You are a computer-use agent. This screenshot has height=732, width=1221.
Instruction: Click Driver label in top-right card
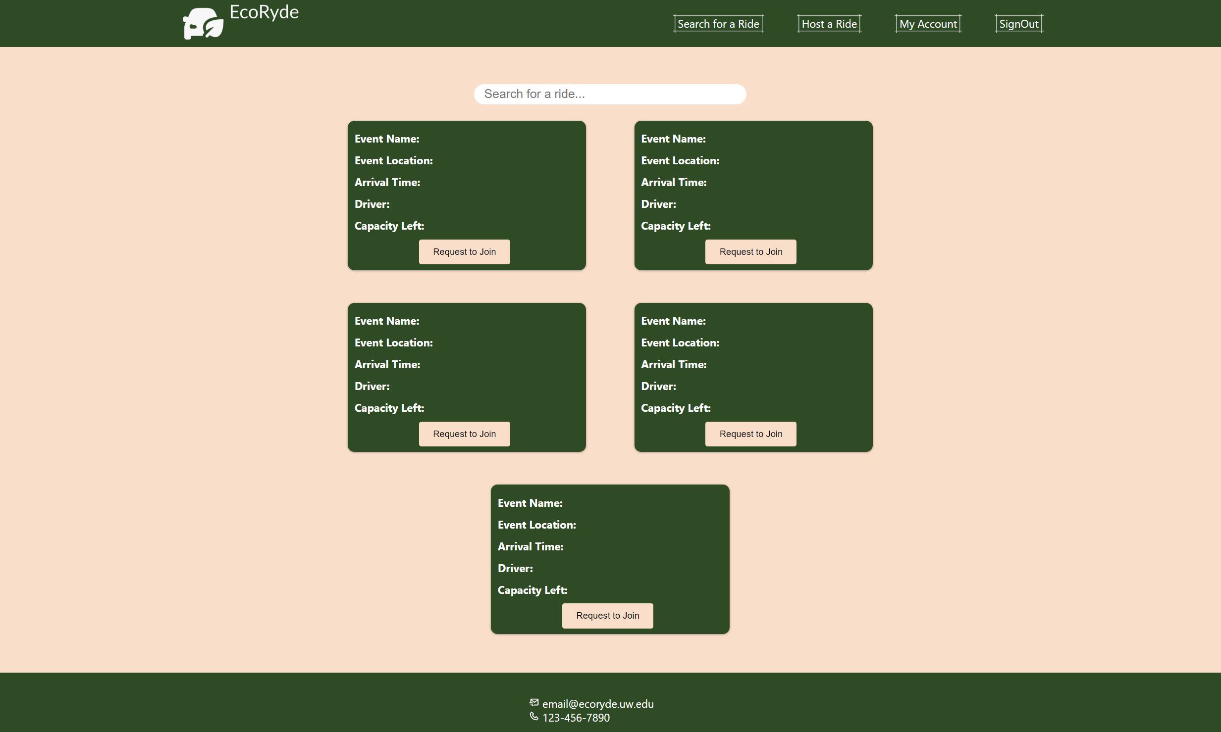click(x=658, y=204)
